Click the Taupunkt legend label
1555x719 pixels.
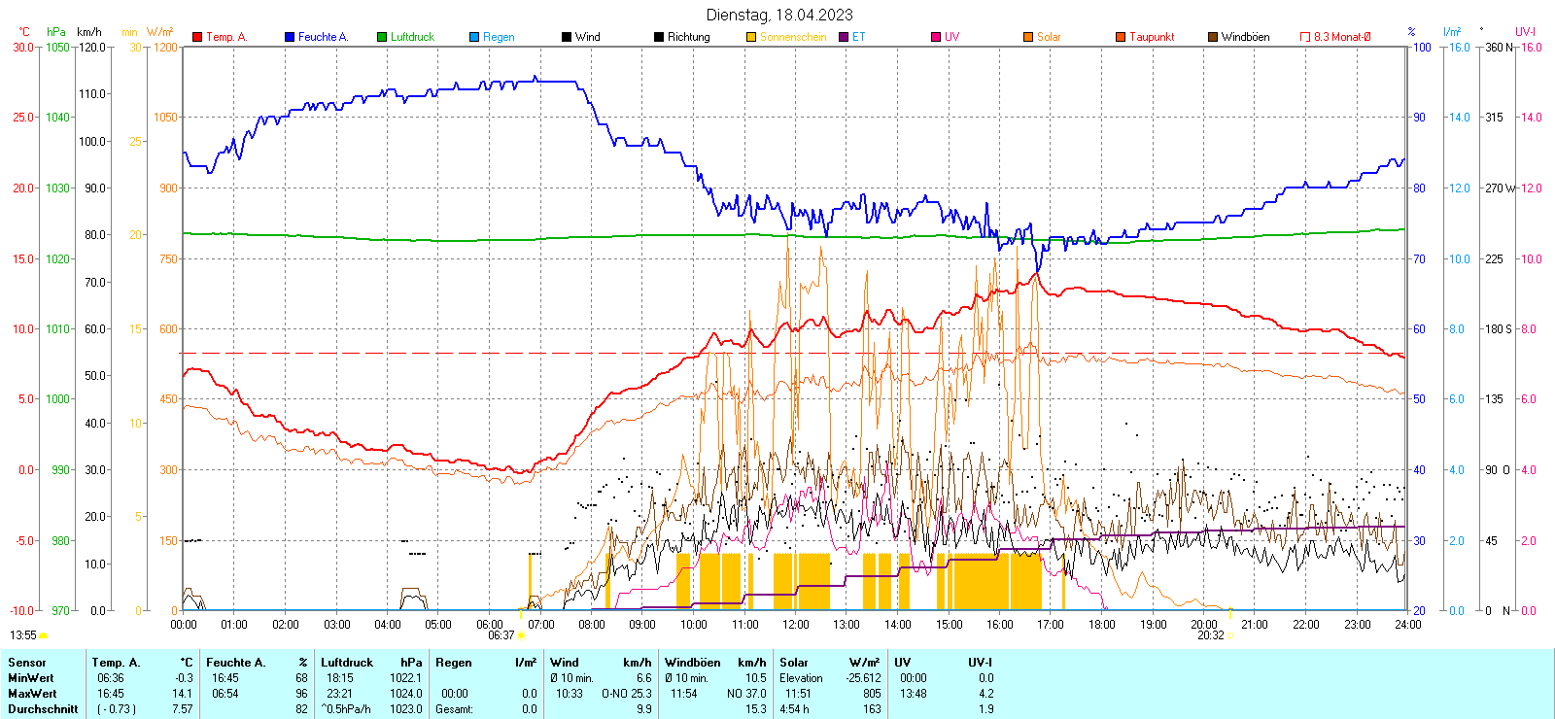[x=1152, y=37]
